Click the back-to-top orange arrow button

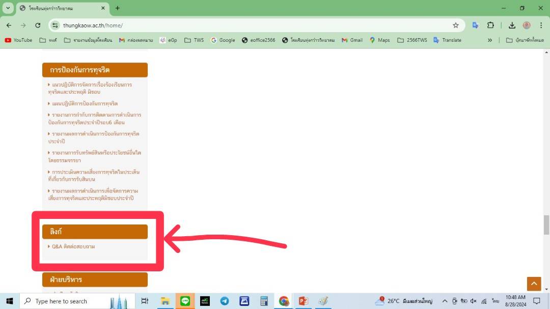click(x=534, y=284)
